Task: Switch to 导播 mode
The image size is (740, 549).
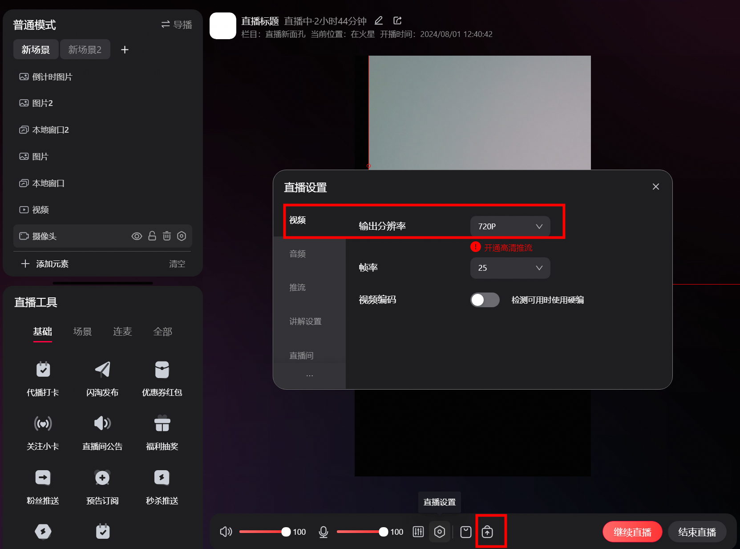Action: [x=177, y=24]
